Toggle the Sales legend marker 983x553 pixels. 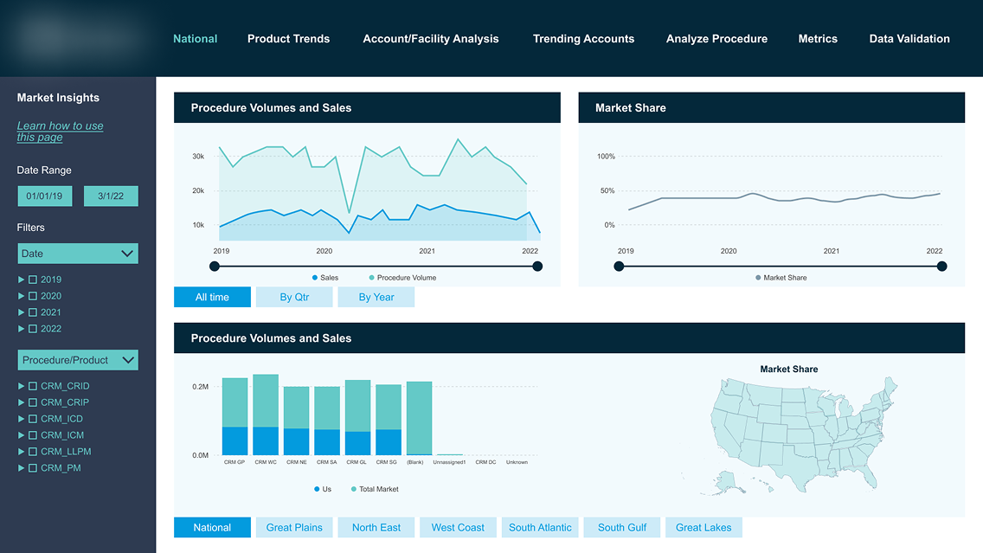click(315, 278)
